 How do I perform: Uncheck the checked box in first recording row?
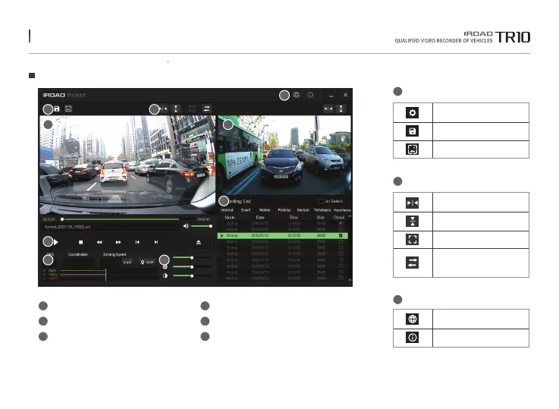point(341,223)
